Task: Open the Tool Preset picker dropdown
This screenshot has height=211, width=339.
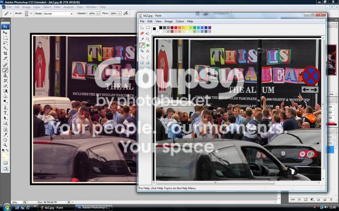Action: click(x=11, y=13)
